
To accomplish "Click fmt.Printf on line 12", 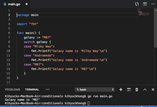I will [40, 60].
